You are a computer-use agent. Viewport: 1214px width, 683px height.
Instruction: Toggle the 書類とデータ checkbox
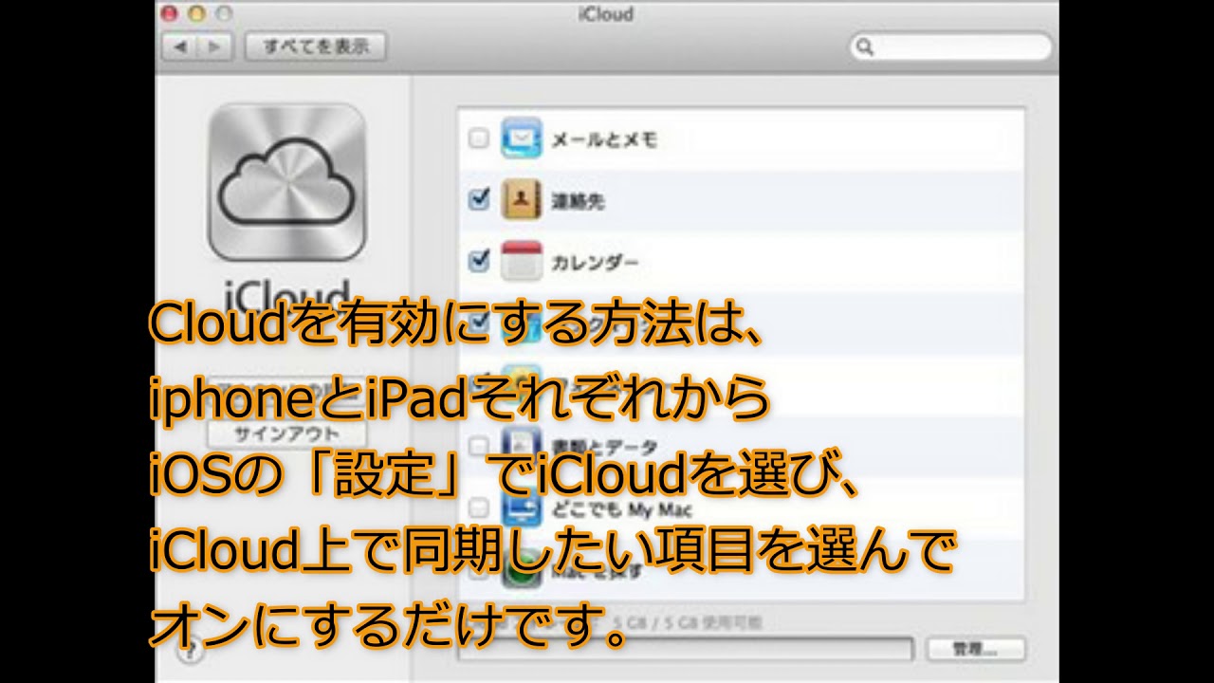coord(479,445)
